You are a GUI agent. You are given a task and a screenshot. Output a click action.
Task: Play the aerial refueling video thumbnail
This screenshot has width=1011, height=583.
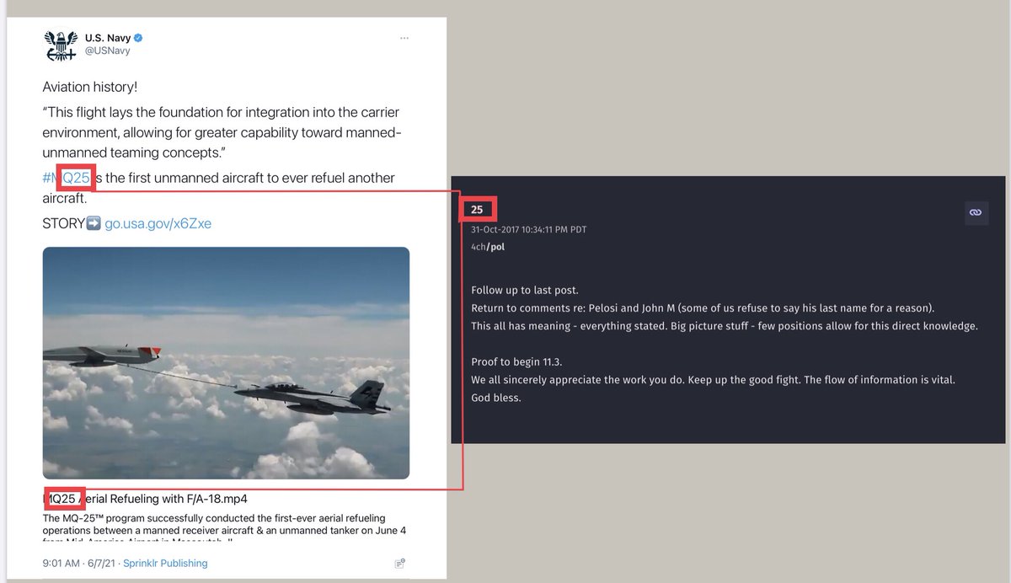click(x=226, y=363)
